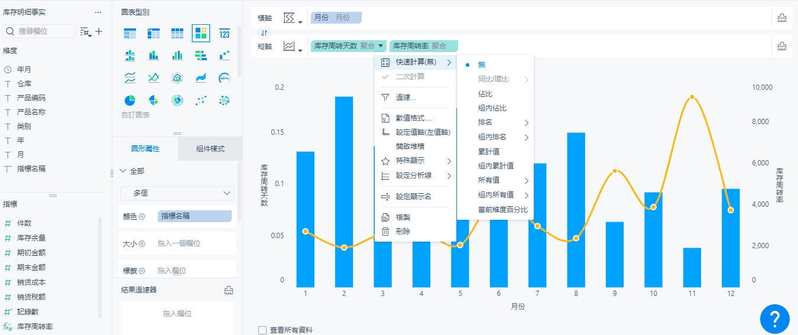
Task: Choose the 123 KPI card chart type
Action: [225, 34]
